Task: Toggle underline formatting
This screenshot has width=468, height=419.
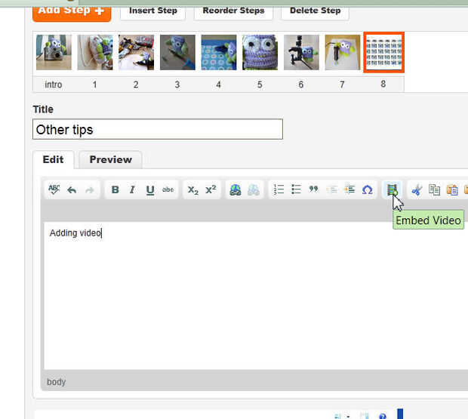Action: pyautogui.click(x=150, y=189)
